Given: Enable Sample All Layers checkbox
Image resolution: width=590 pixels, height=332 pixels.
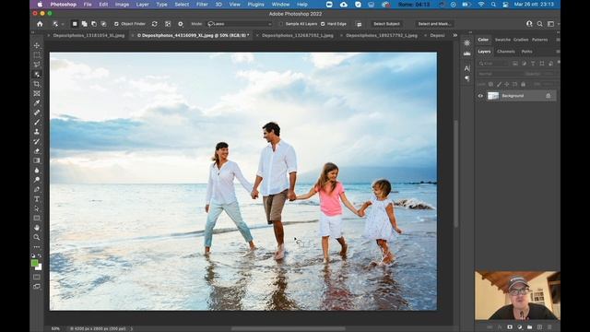Looking at the screenshot, I should tap(280, 24).
